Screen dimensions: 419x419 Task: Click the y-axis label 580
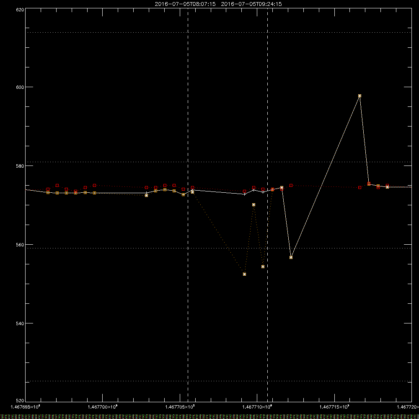21,166
